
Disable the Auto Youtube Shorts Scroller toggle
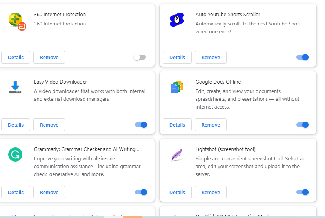pos(302,57)
